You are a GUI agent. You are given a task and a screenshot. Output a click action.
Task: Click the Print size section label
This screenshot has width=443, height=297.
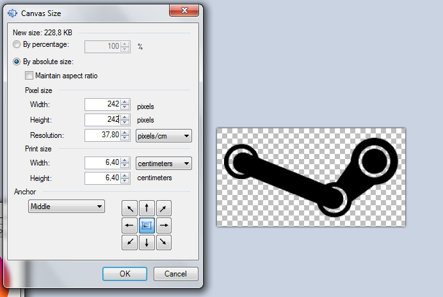[x=38, y=149]
